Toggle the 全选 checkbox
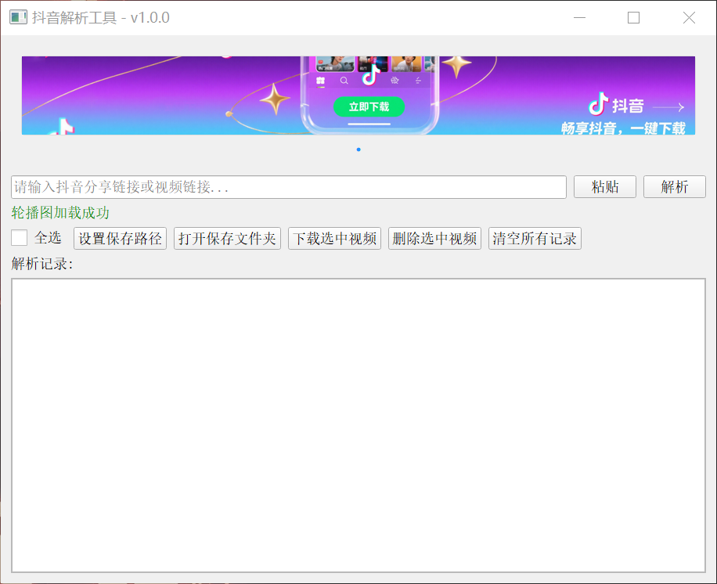The height and width of the screenshot is (584, 717). point(20,238)
